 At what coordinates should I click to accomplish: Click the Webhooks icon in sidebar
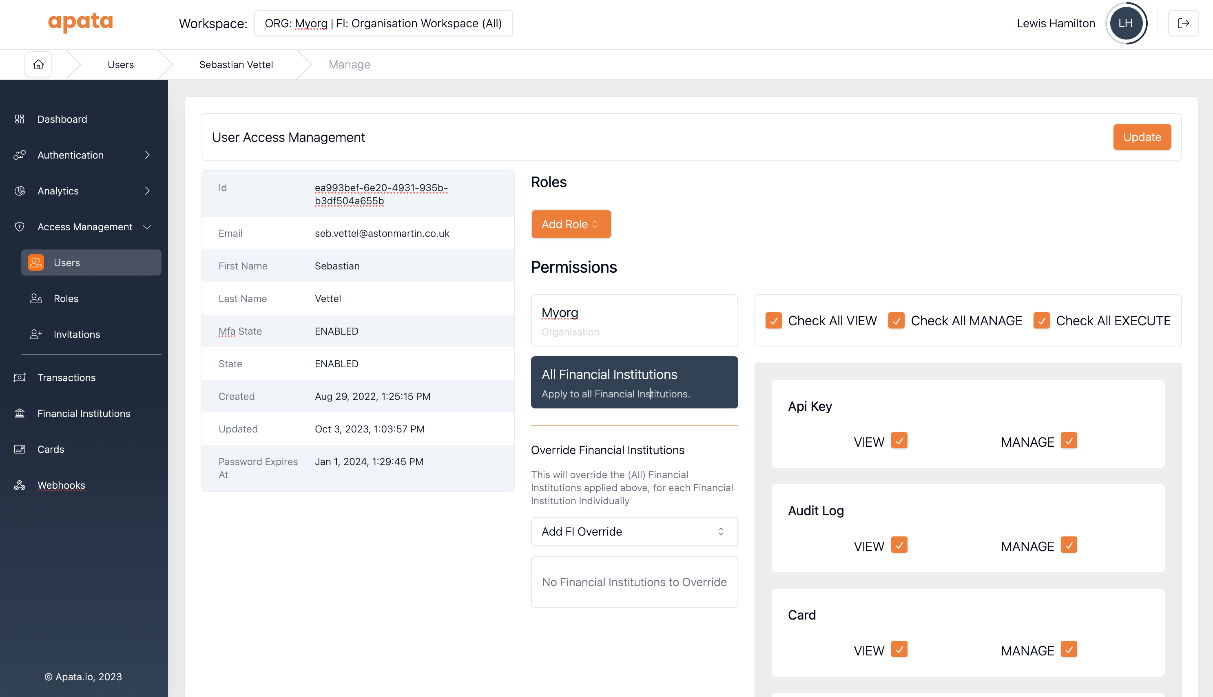click(x=20, y=485)
